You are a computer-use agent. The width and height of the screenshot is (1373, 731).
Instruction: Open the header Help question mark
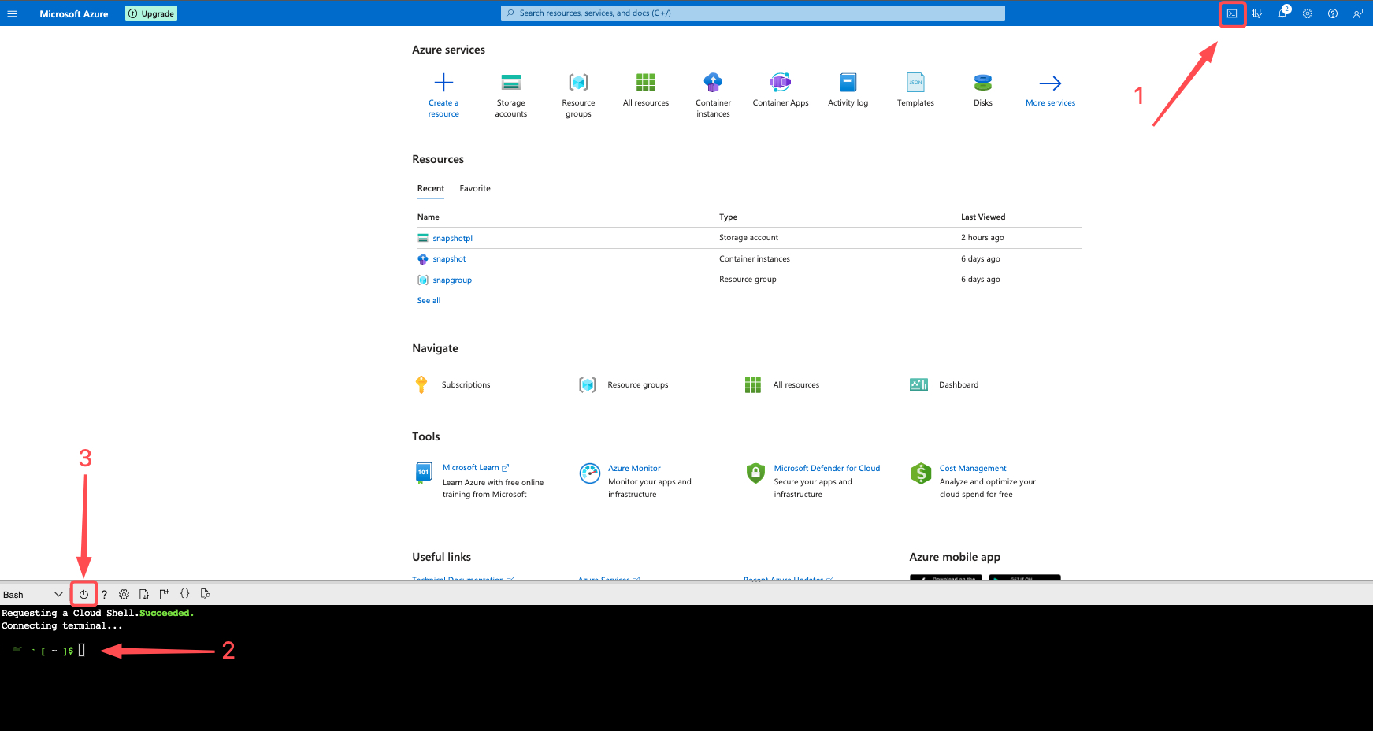pyautogui.click(x=1333, y=13)
